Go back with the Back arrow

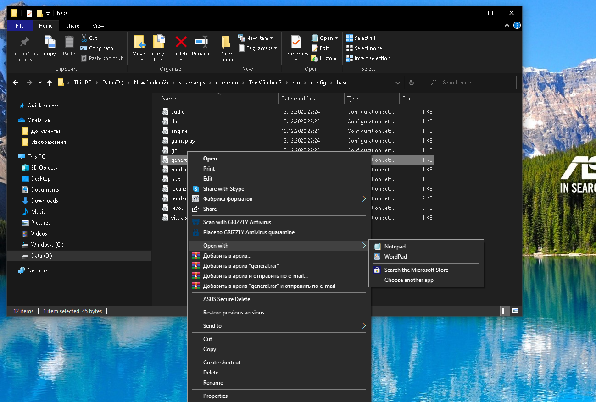pos(16,83)
